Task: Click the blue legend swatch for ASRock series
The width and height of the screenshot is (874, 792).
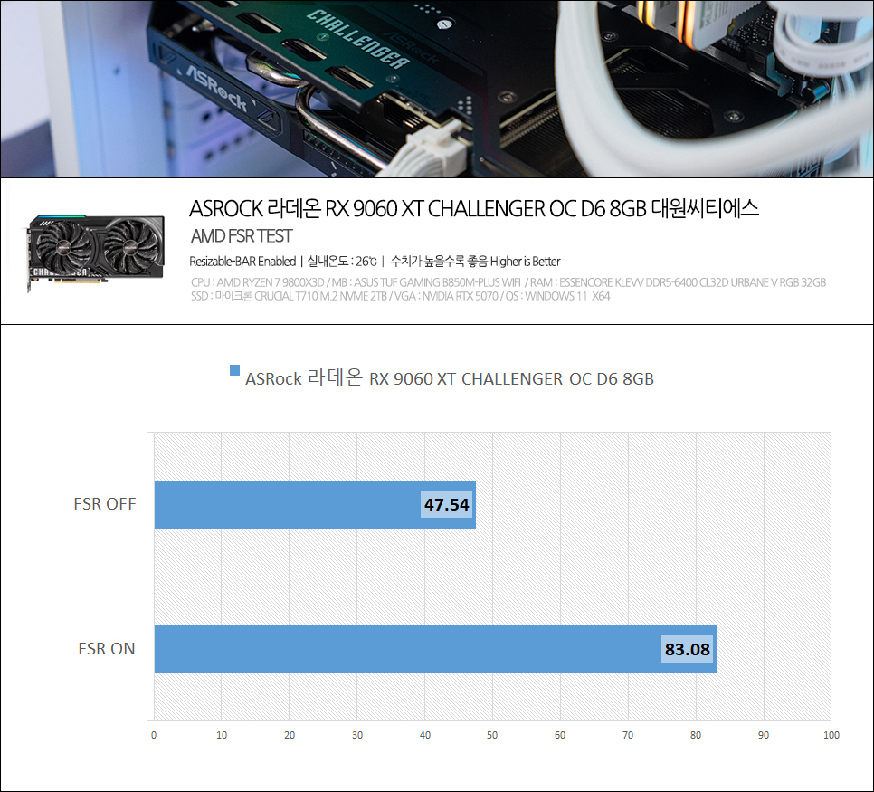Action: pyautogui.click(x=234, y=370)
